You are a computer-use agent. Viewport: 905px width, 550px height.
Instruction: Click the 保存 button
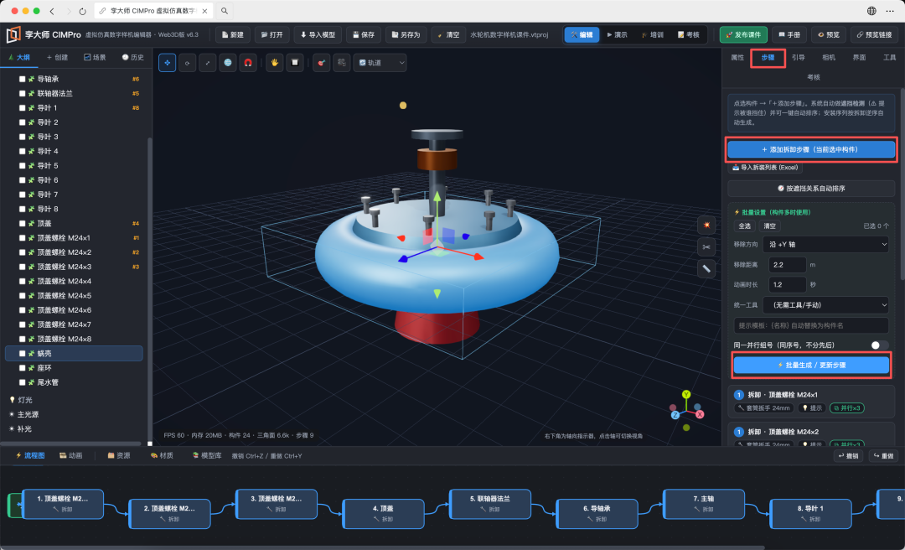point(364,34)
